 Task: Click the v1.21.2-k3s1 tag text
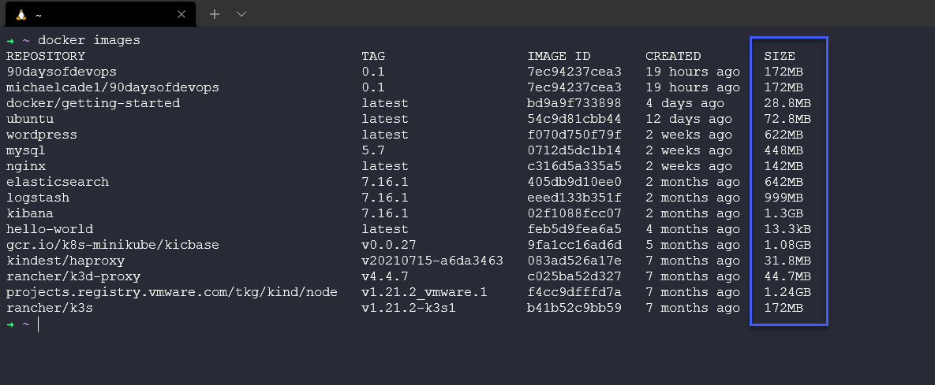point(409,308)
